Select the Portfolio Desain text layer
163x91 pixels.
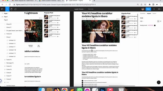click(x=11, y=86)
